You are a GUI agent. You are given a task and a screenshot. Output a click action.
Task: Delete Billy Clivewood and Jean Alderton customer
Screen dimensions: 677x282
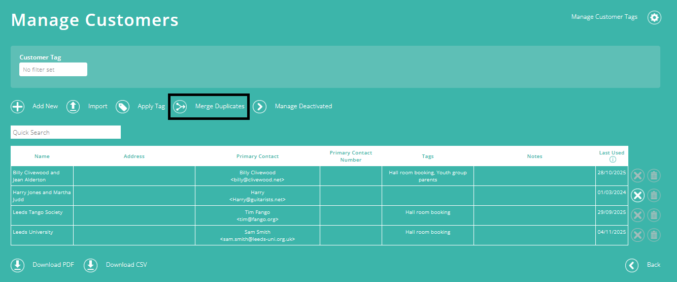click(x=654, y=176)
